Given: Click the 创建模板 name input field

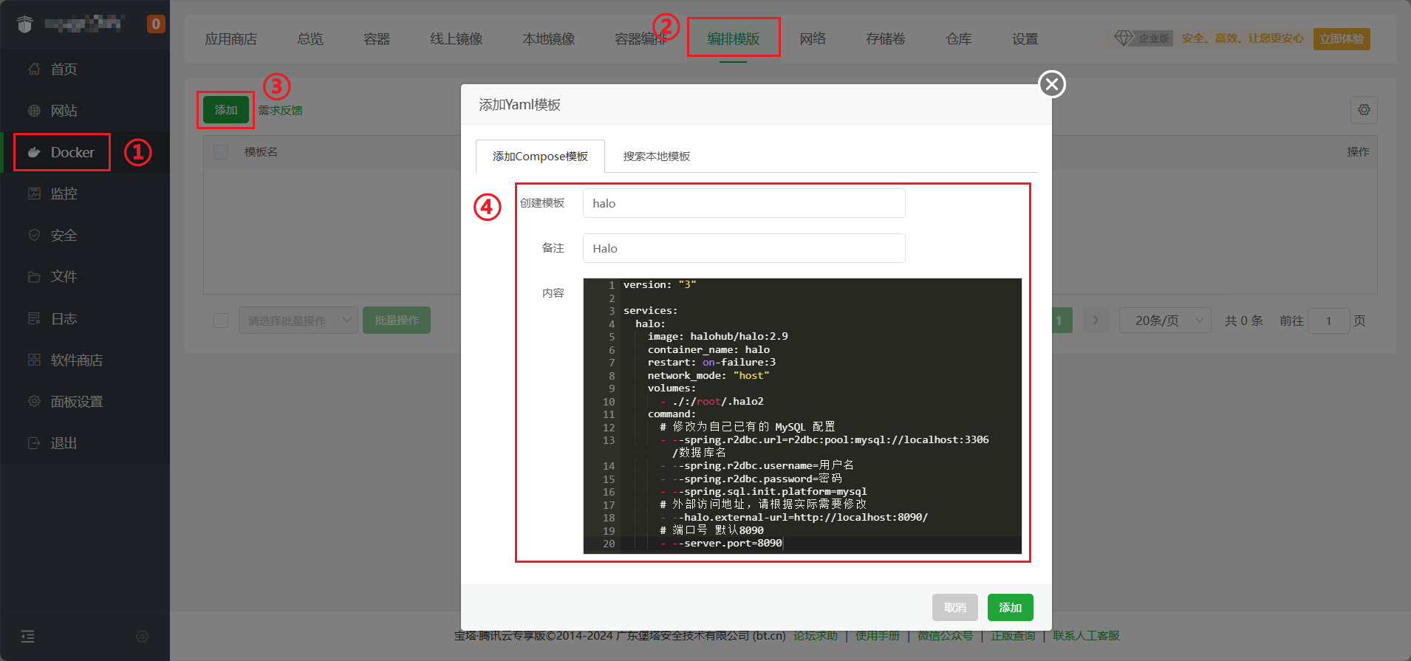Looking at the screenshot, I should pyautogui.click(x=743, y=203).
